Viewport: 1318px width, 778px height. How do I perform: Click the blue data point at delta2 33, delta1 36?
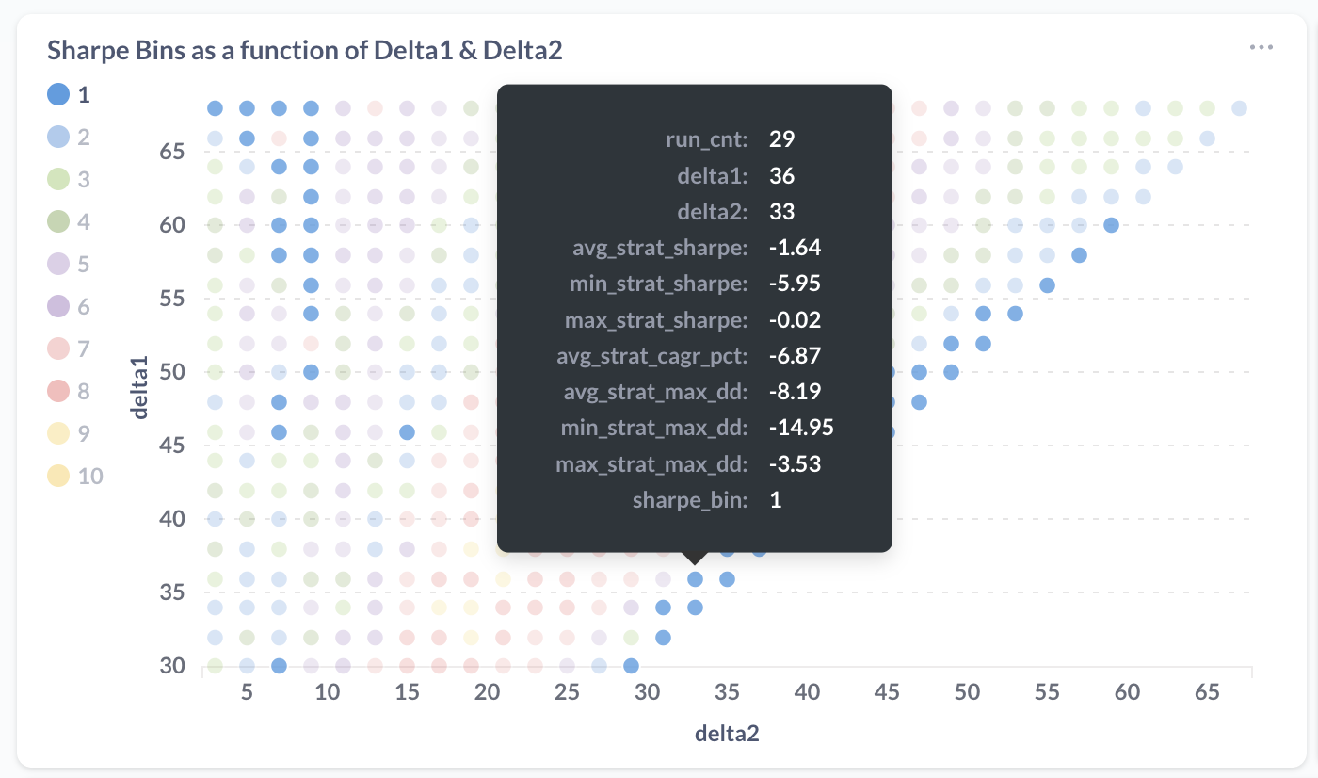click(x=695, y=579)
